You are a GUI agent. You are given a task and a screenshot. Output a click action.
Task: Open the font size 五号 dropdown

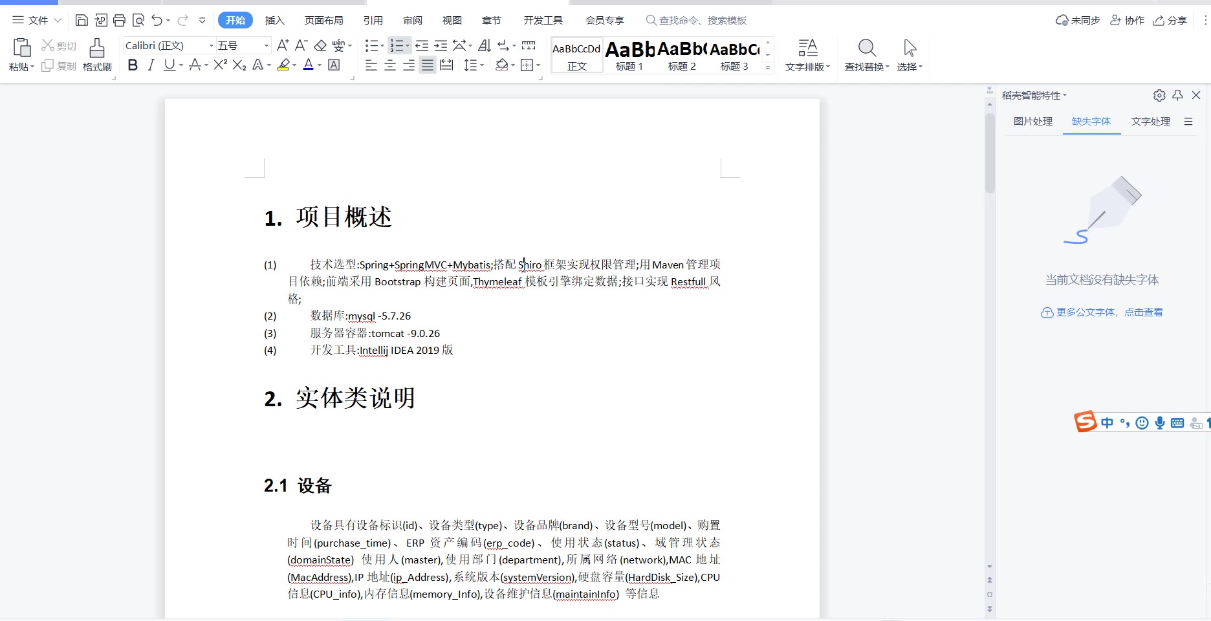(266, 45)
